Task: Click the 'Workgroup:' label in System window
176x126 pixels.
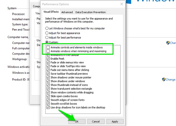Action: point(20,59)
